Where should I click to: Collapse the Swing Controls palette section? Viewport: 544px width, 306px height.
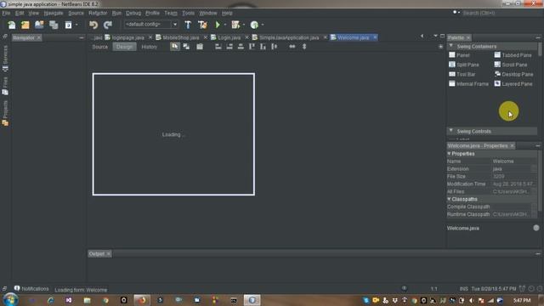point(451,131)
